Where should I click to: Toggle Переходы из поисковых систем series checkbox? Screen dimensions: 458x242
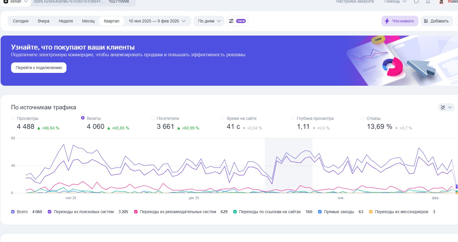(50, 212)
